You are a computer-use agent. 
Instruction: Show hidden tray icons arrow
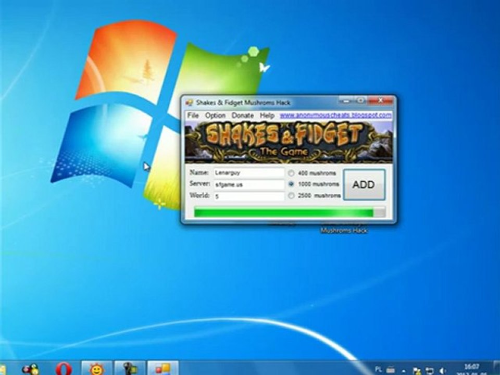pyautogui.click(x=404, y=371)
